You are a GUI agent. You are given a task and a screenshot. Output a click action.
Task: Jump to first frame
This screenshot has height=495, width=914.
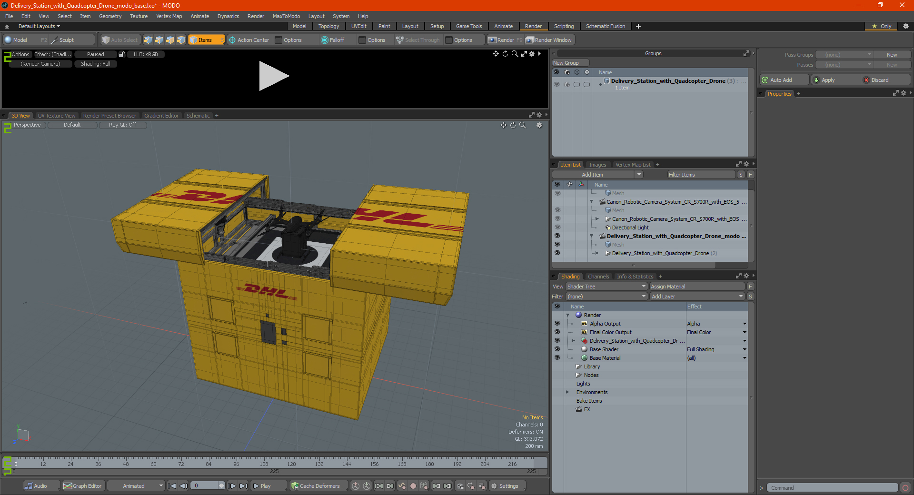172,486
